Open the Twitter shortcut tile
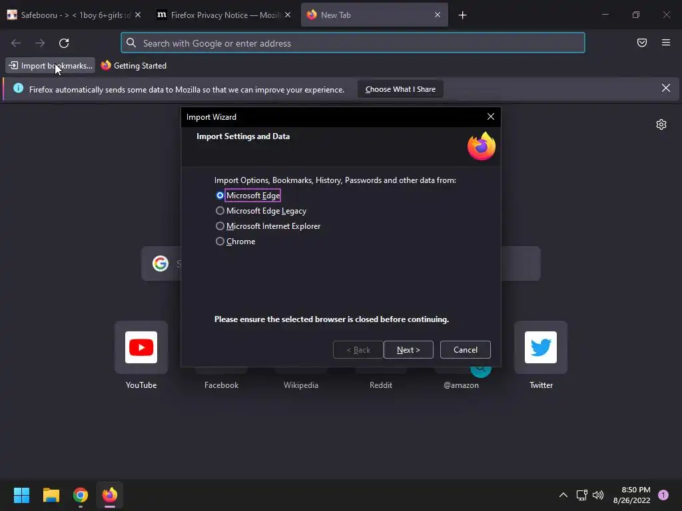 (541, 347)
